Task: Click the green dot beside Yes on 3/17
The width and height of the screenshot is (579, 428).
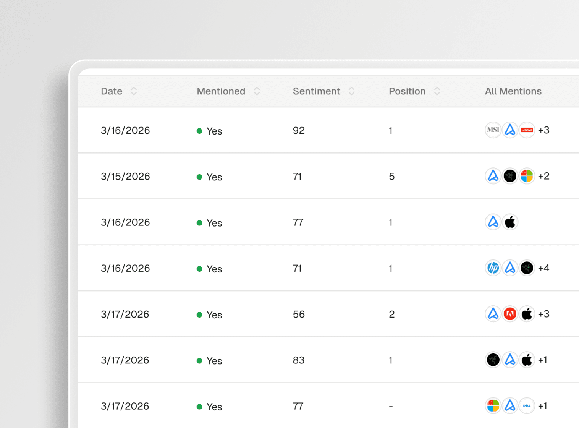Action: (x=199, y=315)
